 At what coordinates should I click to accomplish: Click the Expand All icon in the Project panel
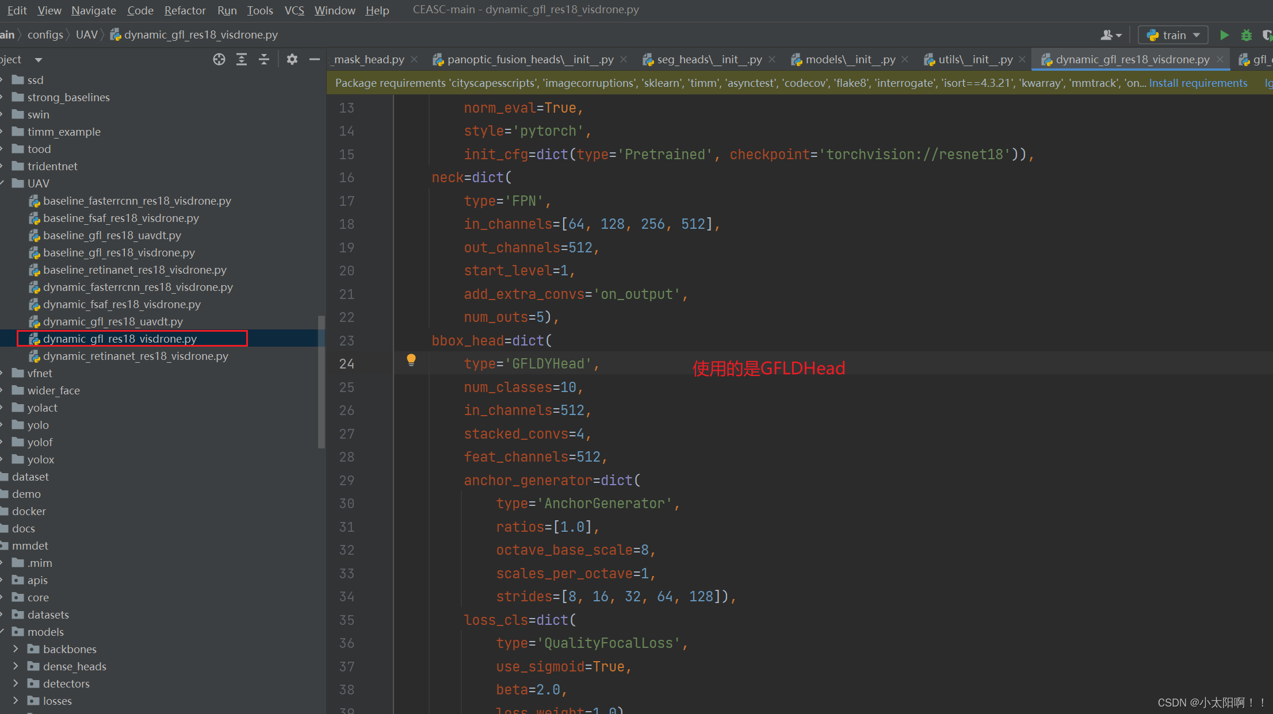[x=242, y=59]
